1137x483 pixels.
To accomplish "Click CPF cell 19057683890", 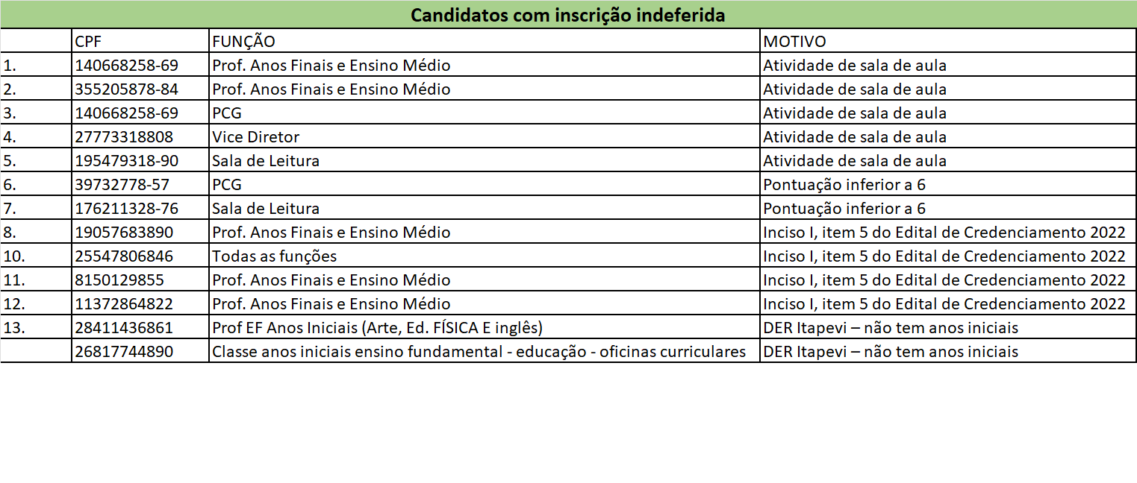I will point(140,232).
